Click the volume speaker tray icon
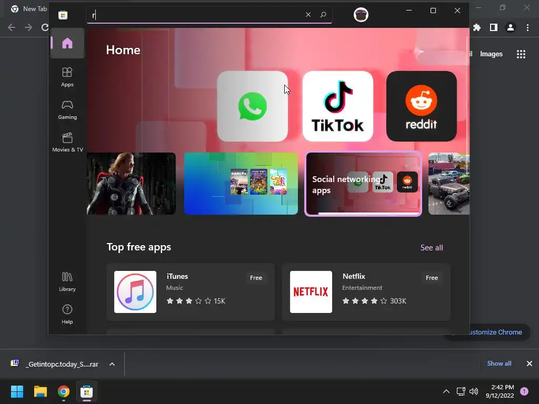This screenshot has height=404, width=539. [474, 391]
